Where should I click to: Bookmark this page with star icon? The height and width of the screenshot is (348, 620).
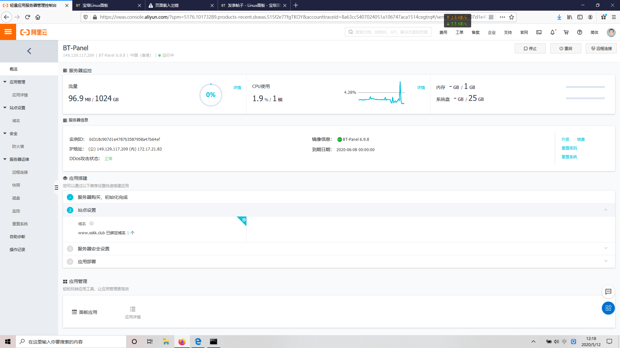coord(512,17)
